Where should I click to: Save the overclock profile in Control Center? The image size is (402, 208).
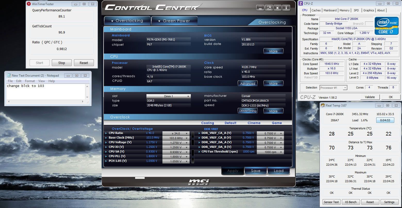(x=256, y=171)
